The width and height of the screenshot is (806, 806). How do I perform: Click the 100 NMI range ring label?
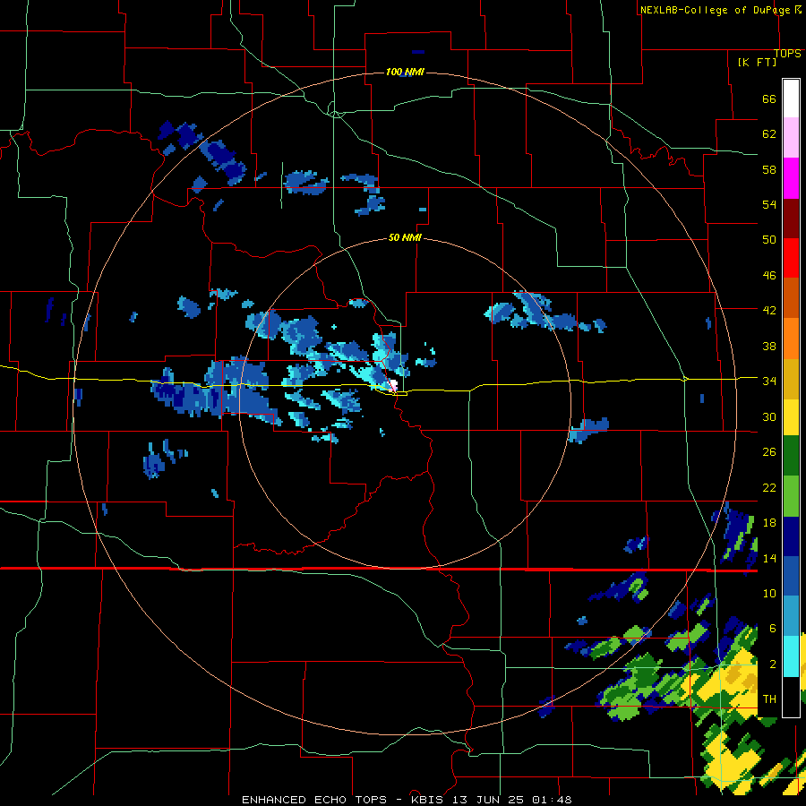(405, 72)
